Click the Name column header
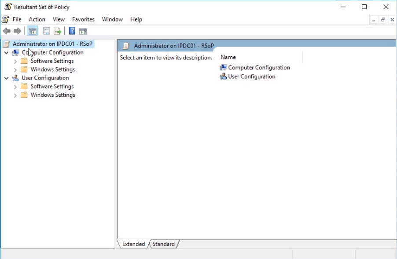397x259 pixels. 228,57
